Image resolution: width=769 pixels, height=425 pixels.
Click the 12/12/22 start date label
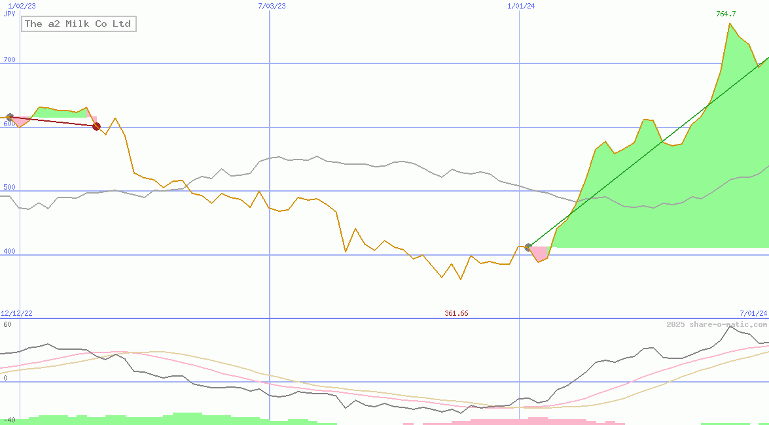pos(16,313)
